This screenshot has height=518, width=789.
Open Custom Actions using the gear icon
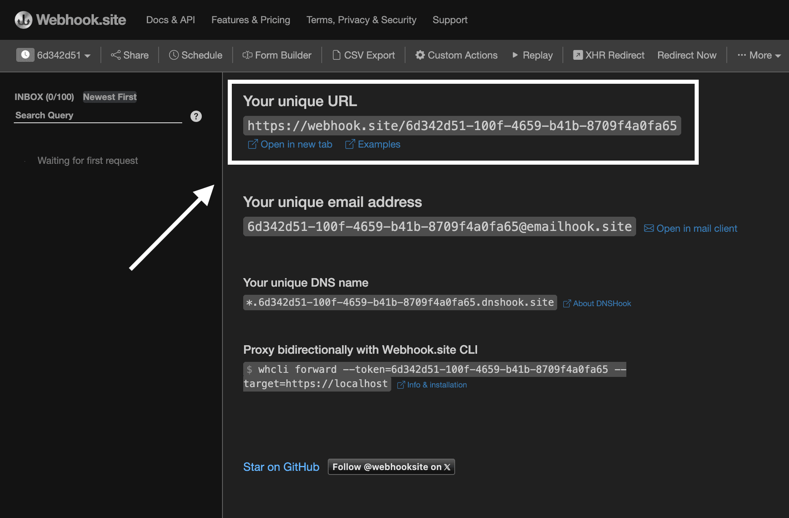(x=421, y=55)
